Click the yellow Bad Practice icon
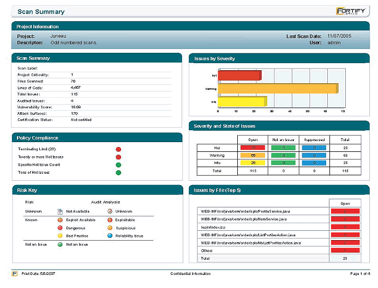 click(x=61, y=236)
